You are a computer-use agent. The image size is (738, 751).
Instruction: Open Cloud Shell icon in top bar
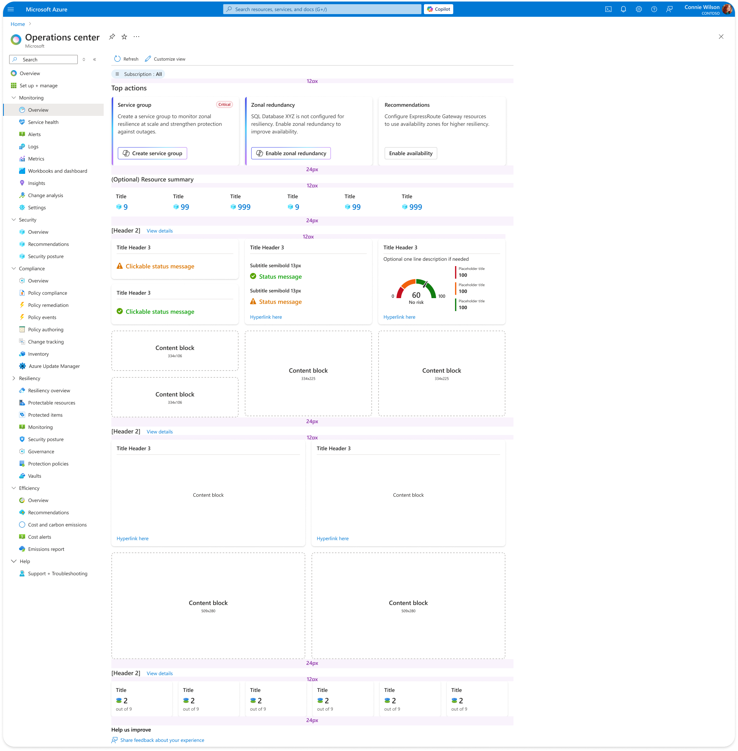(x=608, y=9)
